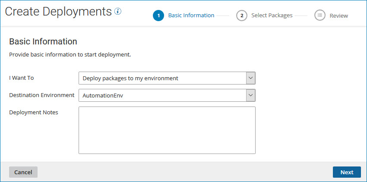Go to Select Packages step label

(272, 16)
